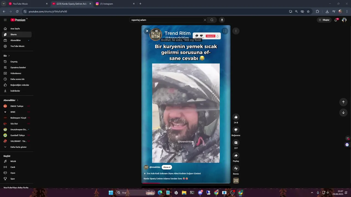The height and width of the screenshot is (197, 351).
Task: Play the paused Short video
Action: (147, 31)
